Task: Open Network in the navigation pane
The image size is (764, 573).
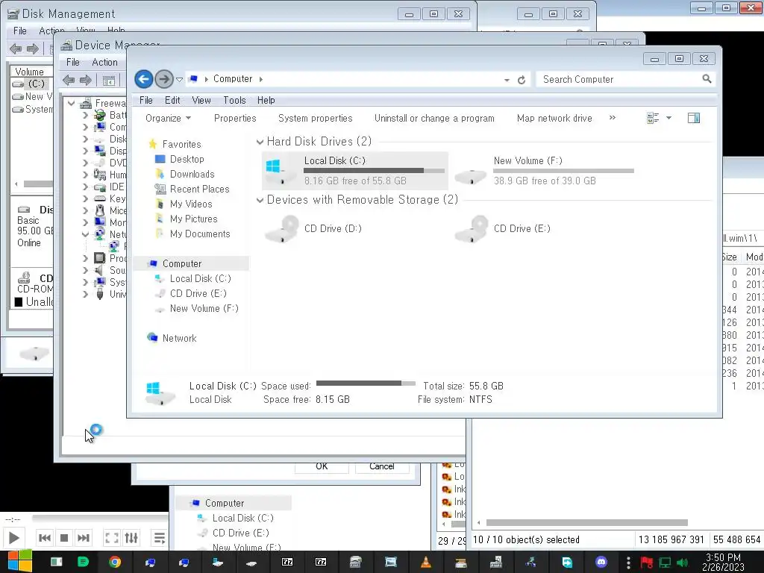Action: [x=179, y=338]
